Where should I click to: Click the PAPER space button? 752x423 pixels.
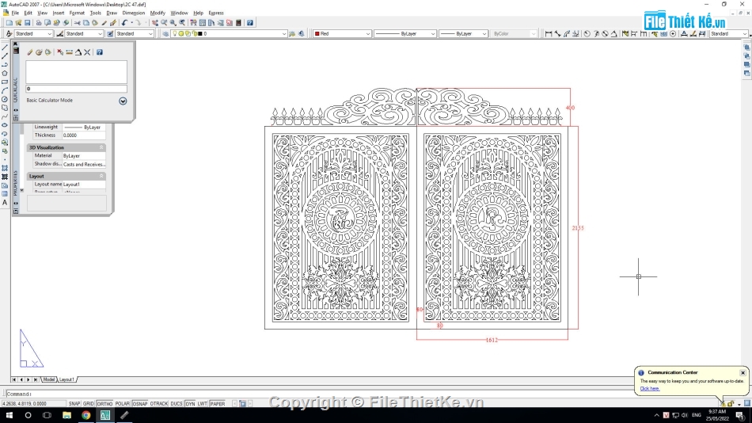217,404
